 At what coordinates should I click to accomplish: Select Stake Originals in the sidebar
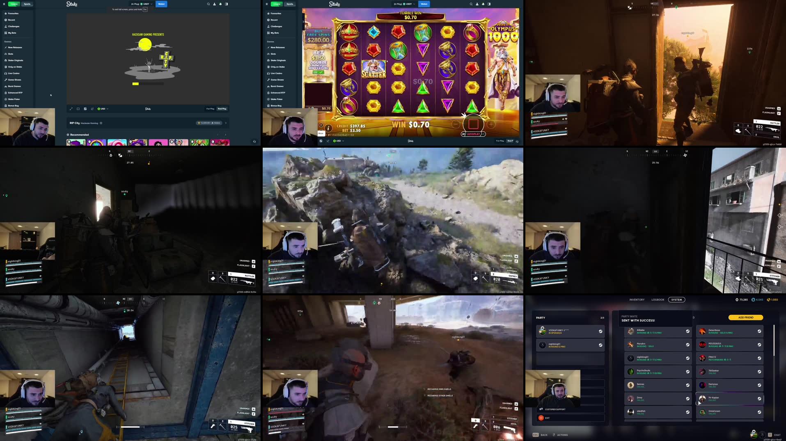[14, 60]
